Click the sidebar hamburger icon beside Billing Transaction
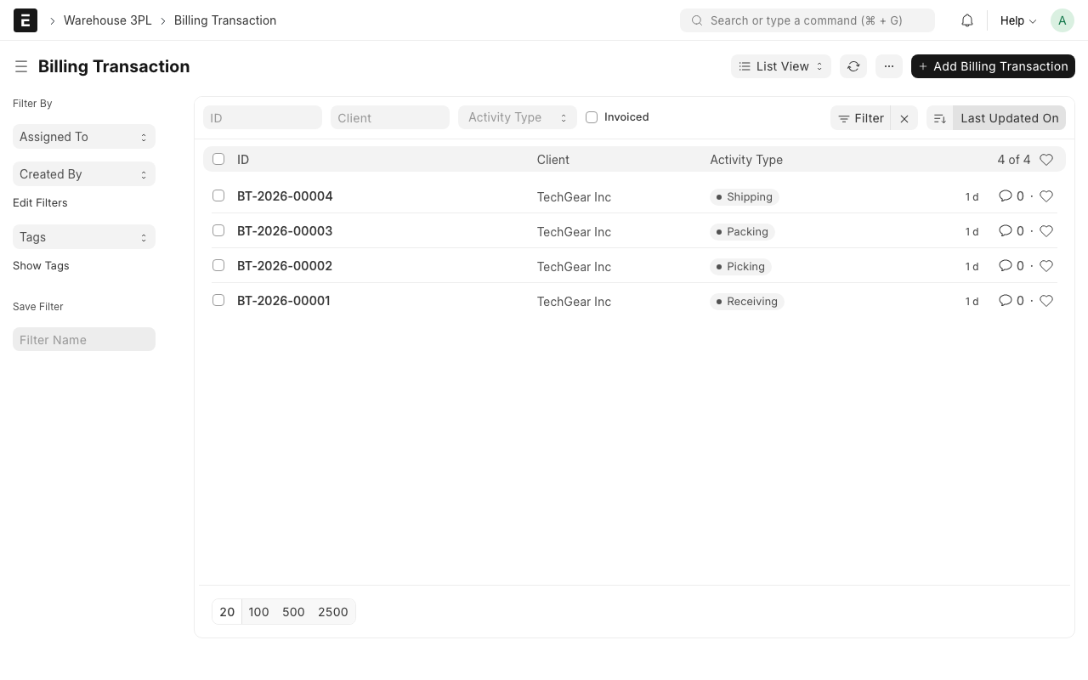Viewport: 1088px width, 680px height. pyautogui.click(x=21, y=66)
